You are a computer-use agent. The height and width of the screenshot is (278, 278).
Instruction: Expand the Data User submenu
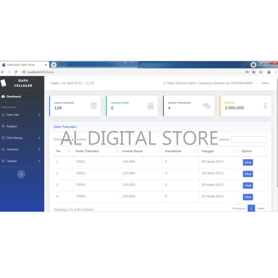tap(21, 115)
